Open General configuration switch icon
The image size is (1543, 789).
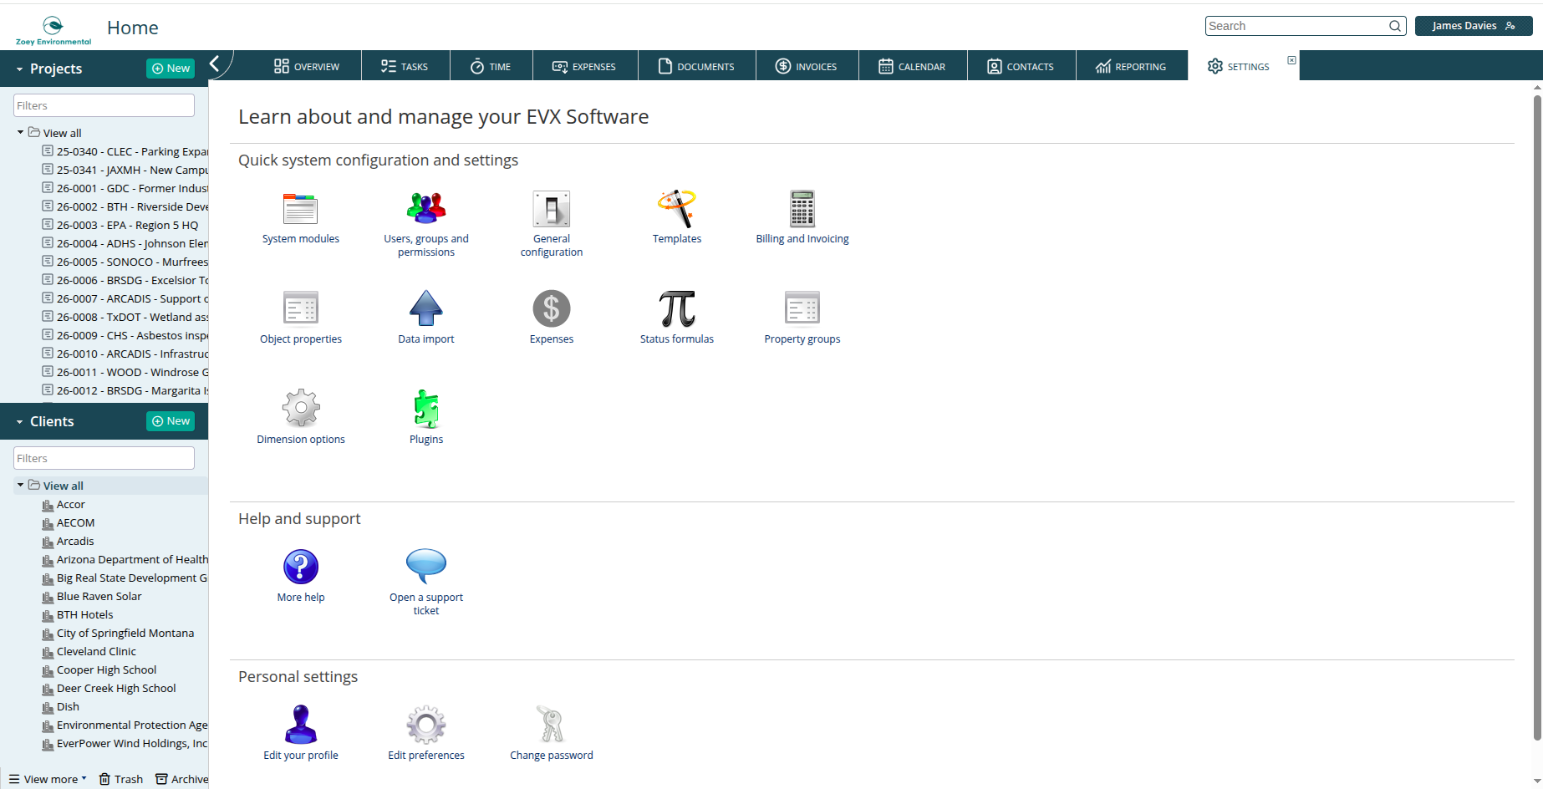click(x=552, y=209)
